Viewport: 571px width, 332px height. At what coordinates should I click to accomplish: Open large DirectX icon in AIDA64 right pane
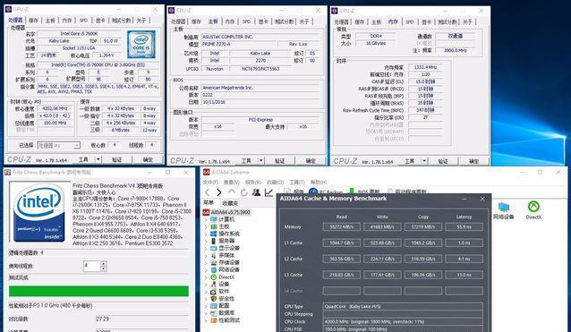533,207
